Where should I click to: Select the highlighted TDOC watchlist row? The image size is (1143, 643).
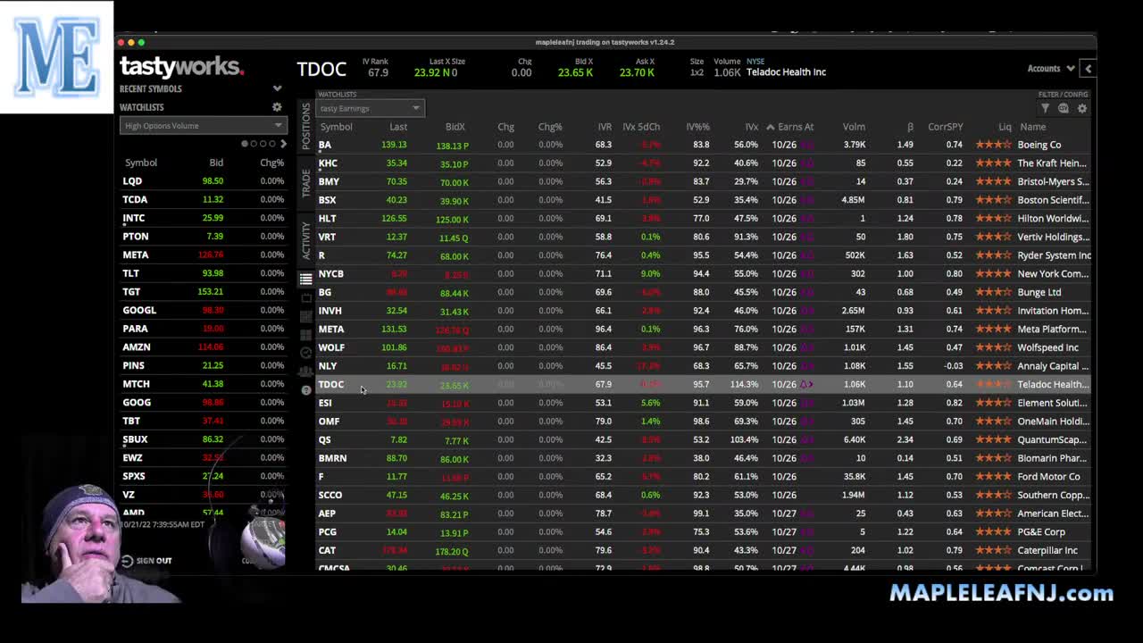[x=704, y=384]
